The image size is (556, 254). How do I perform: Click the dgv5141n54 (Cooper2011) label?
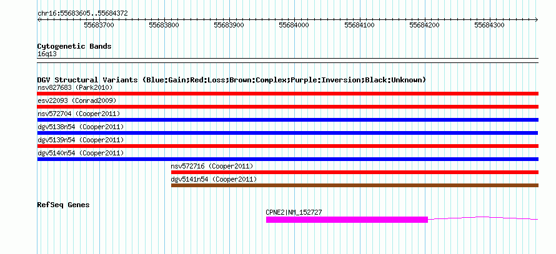click(x=214, y=179)
